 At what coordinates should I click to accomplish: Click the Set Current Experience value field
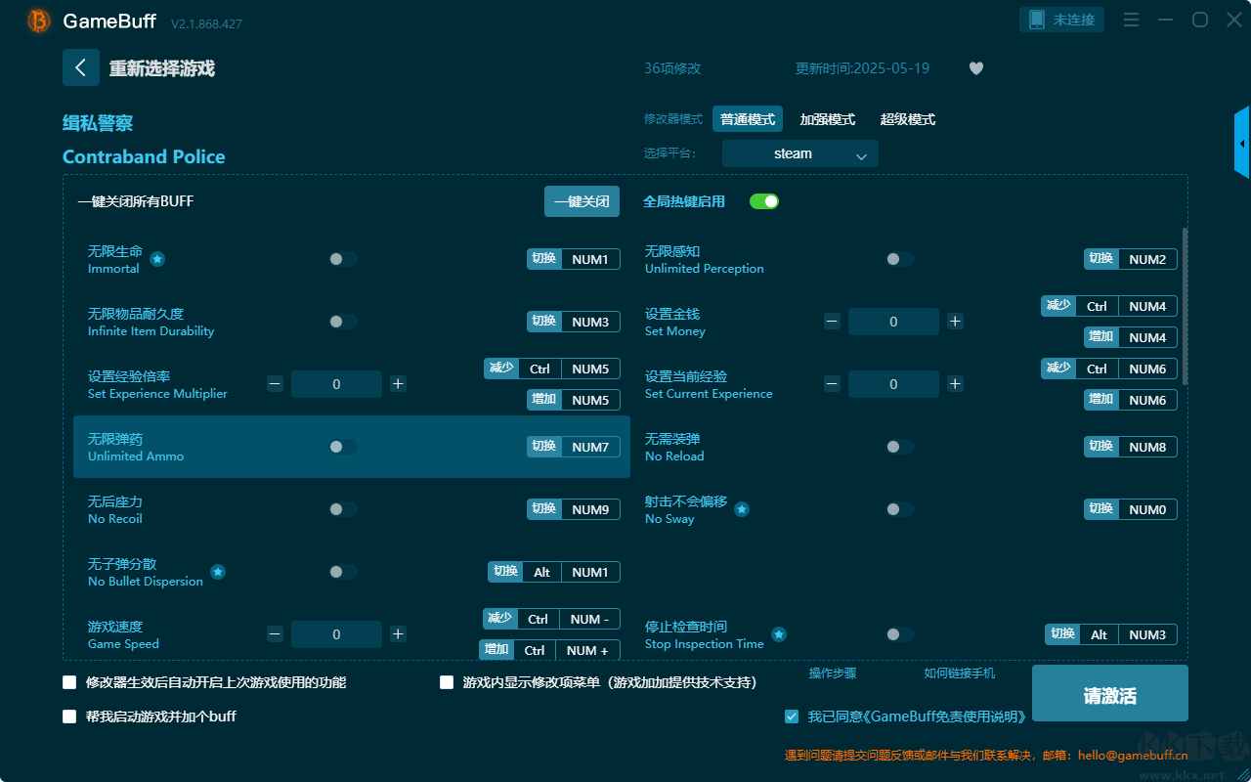pyautogui.click(x=893, y=384)
